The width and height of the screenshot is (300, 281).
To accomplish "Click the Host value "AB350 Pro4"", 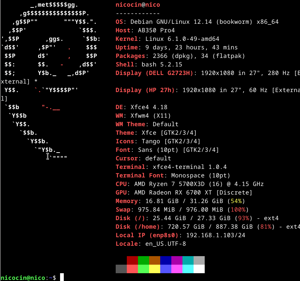I will coord(156,30).
